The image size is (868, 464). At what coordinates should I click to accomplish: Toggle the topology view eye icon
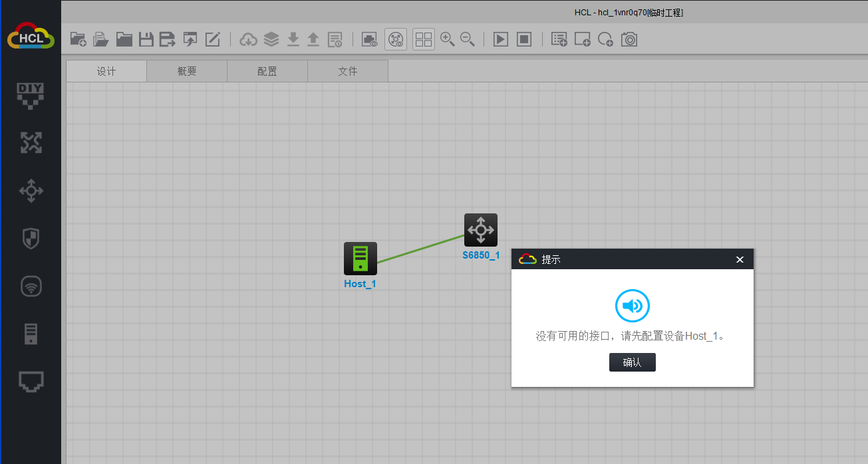pos(396,39)
